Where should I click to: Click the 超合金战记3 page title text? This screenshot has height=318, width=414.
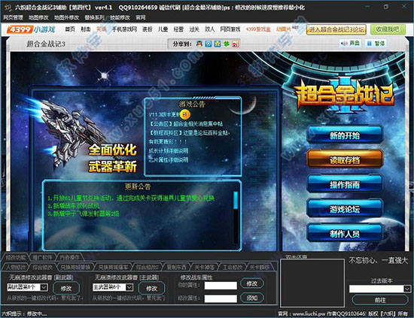(46, 44)
